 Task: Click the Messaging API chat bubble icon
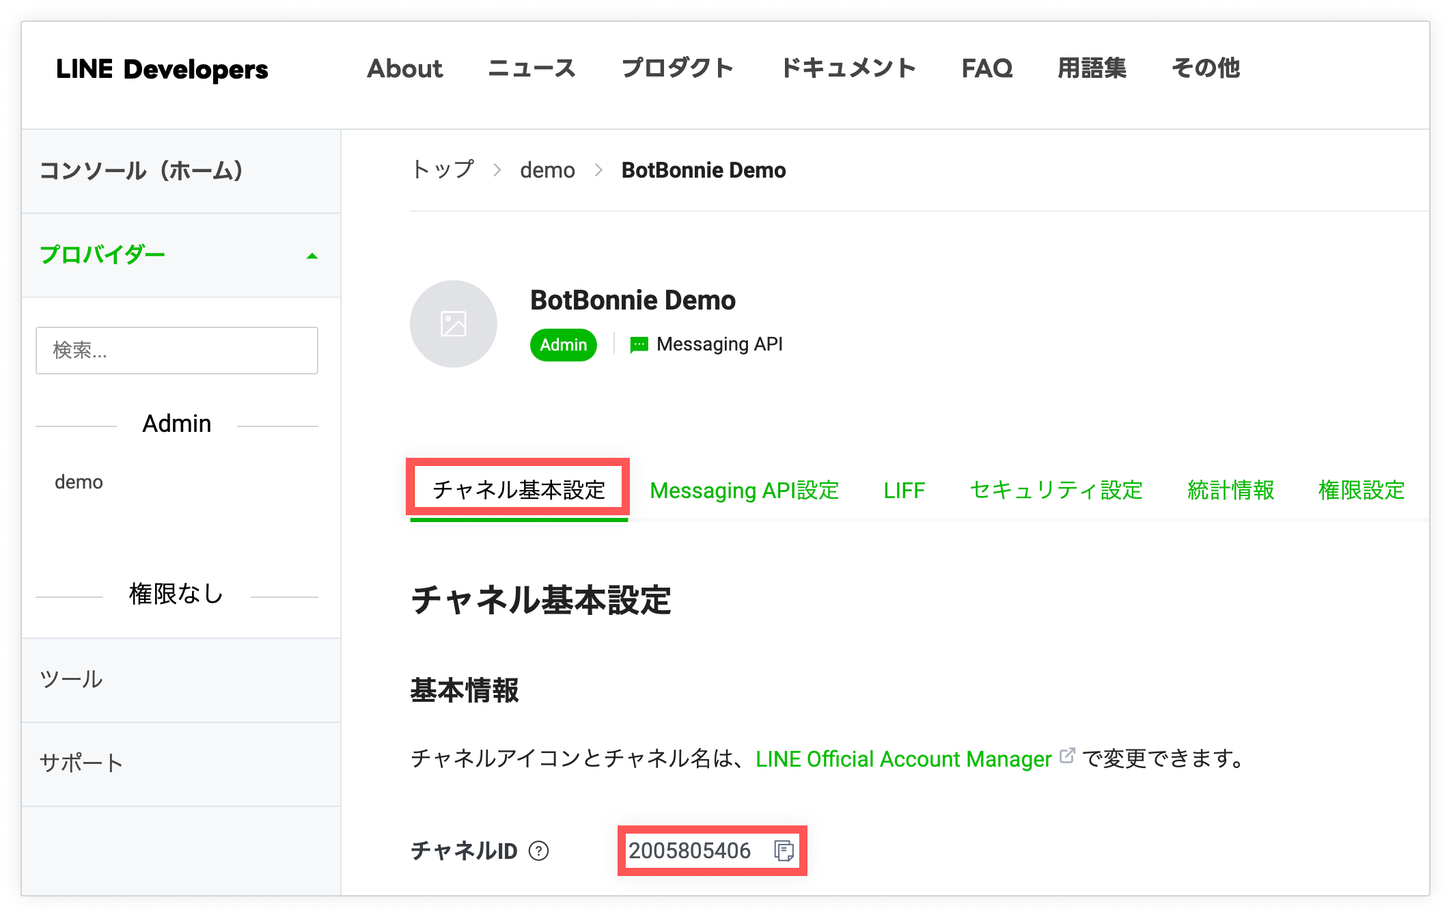point(639,344)
